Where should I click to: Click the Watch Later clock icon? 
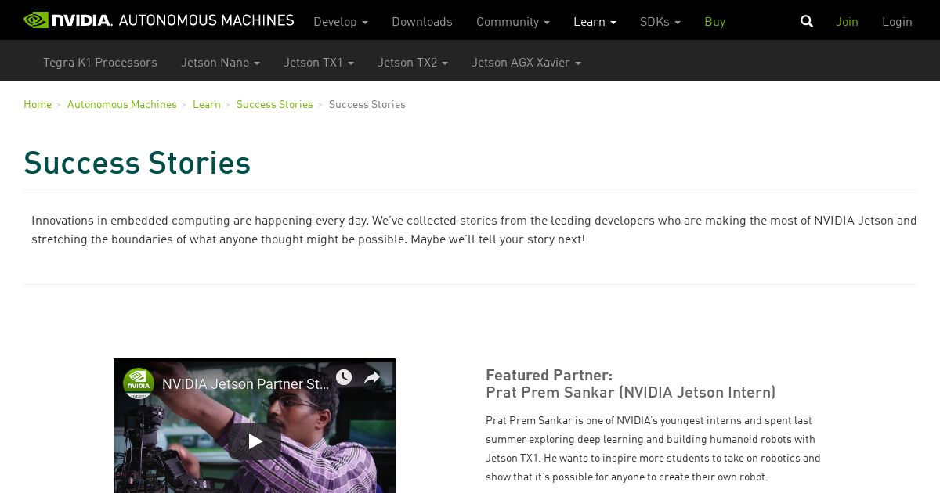(344, 378)
